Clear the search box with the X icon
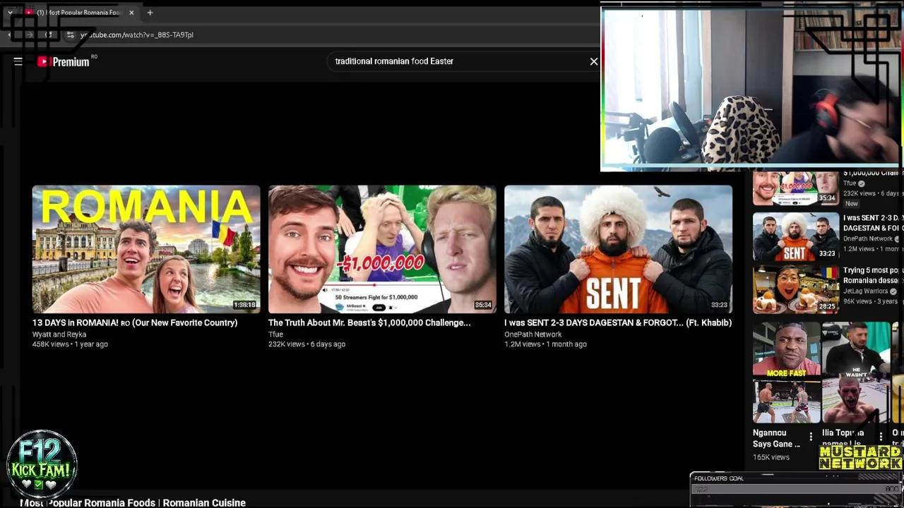 (594, 61)
